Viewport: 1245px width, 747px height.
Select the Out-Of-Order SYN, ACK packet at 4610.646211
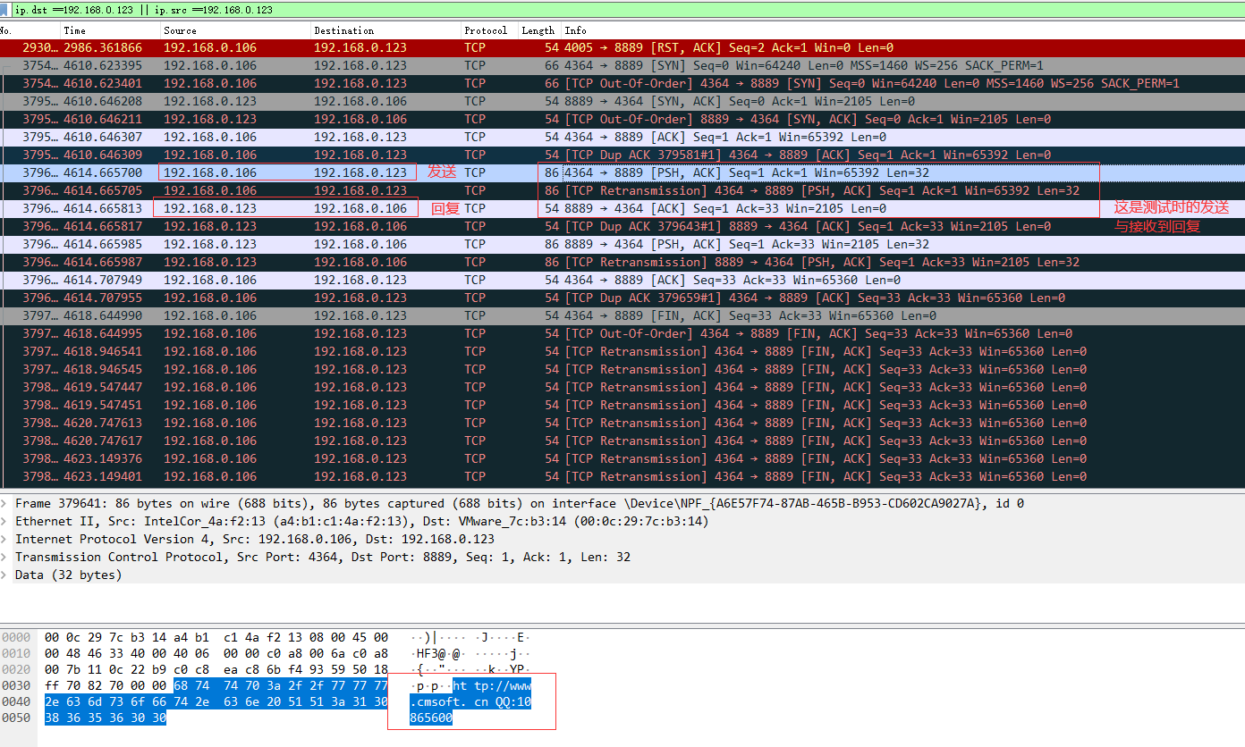coord(622,119)
